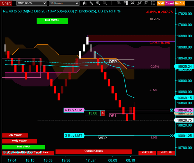Click the -1.0% level label
This screenshot has width=194, height=163.
click(x=153, y=137)
